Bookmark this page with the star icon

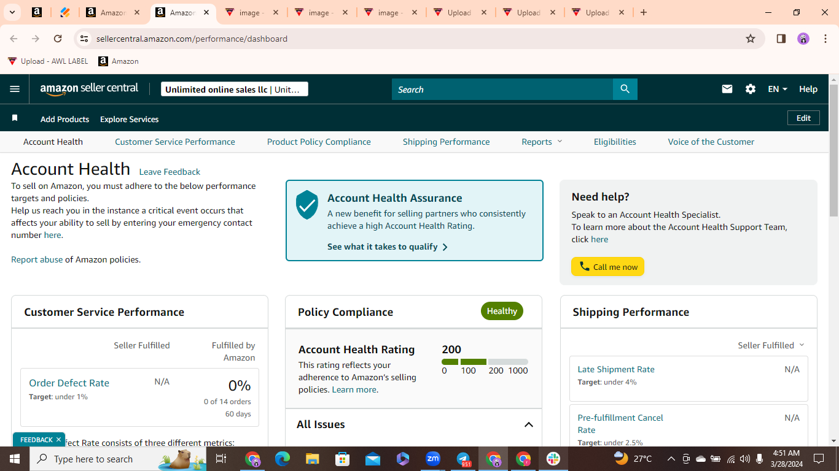point(751,39)
